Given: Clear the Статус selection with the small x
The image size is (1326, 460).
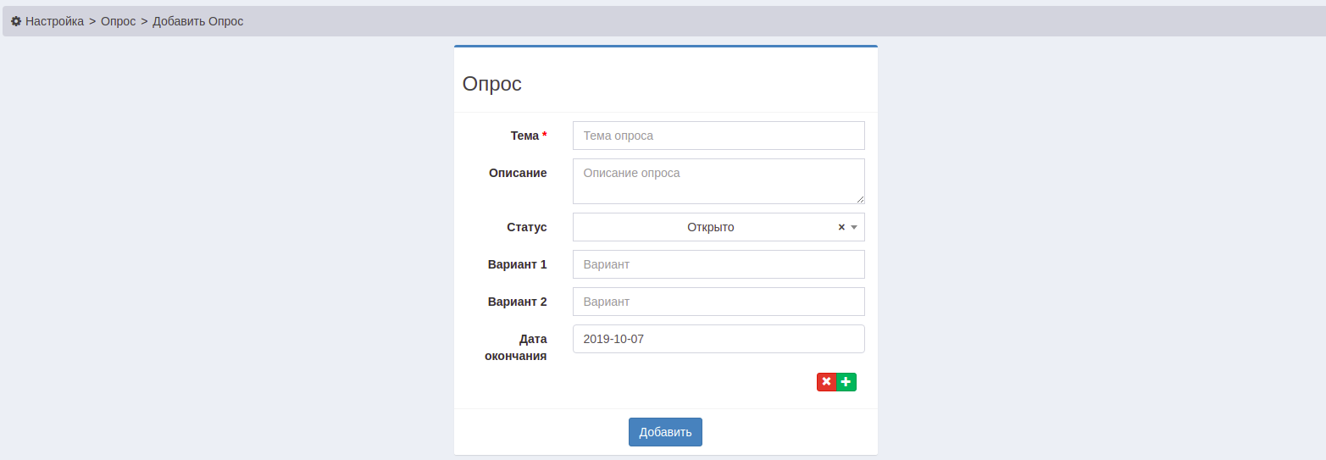Looking at the screenshot, I should 841,227.
